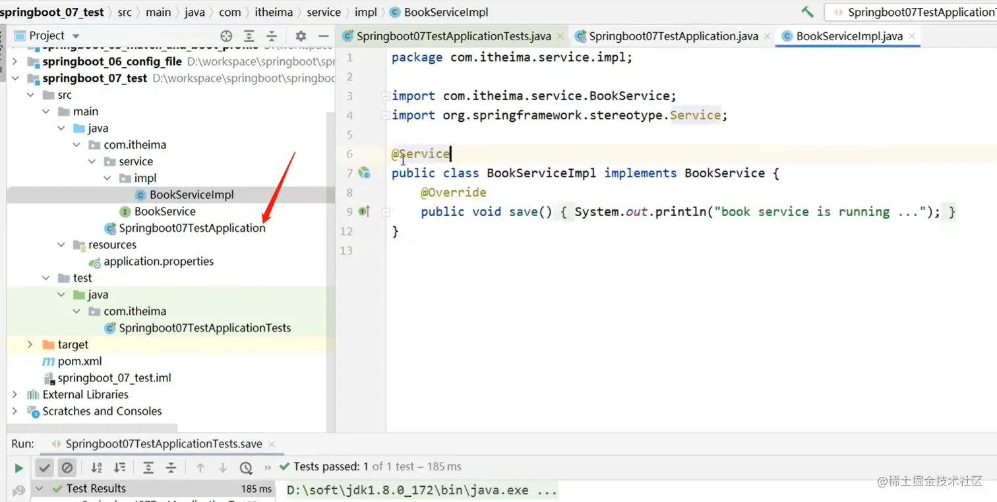The width and height of the screenshot is (997, 502).
Task: Collapse the main folder
Action: 45,112
